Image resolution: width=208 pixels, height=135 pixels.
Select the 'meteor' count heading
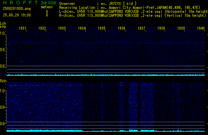click(x=47, y=7)
